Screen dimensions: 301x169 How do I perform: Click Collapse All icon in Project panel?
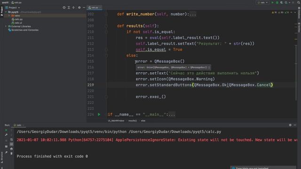pos(73,8)
